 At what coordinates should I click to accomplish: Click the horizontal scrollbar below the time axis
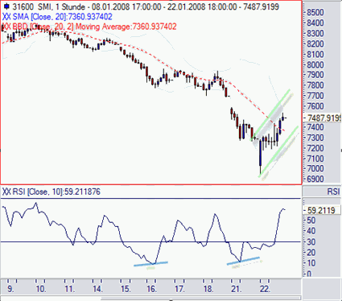201,299
